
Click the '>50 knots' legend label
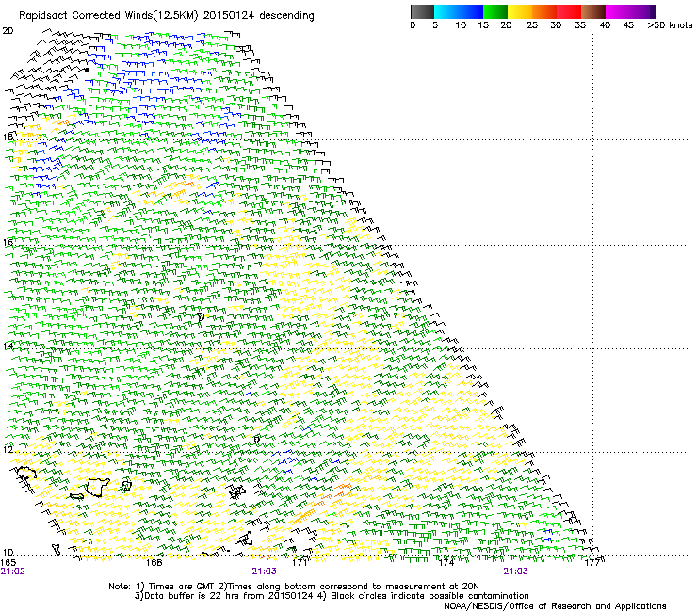click(670, 25)
